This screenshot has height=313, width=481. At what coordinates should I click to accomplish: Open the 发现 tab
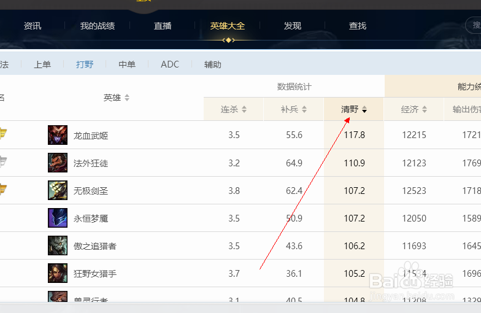[x=292, y=26]
